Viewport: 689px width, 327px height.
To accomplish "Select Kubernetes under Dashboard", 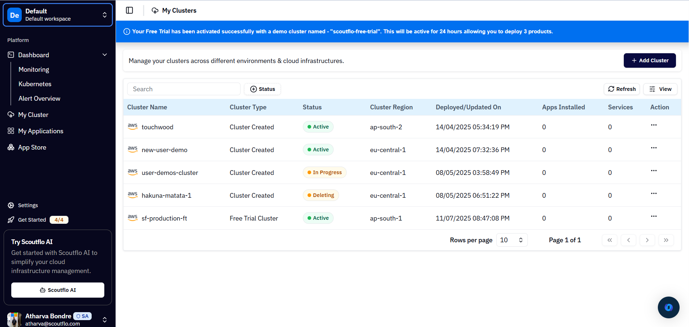I will point(35,84).
